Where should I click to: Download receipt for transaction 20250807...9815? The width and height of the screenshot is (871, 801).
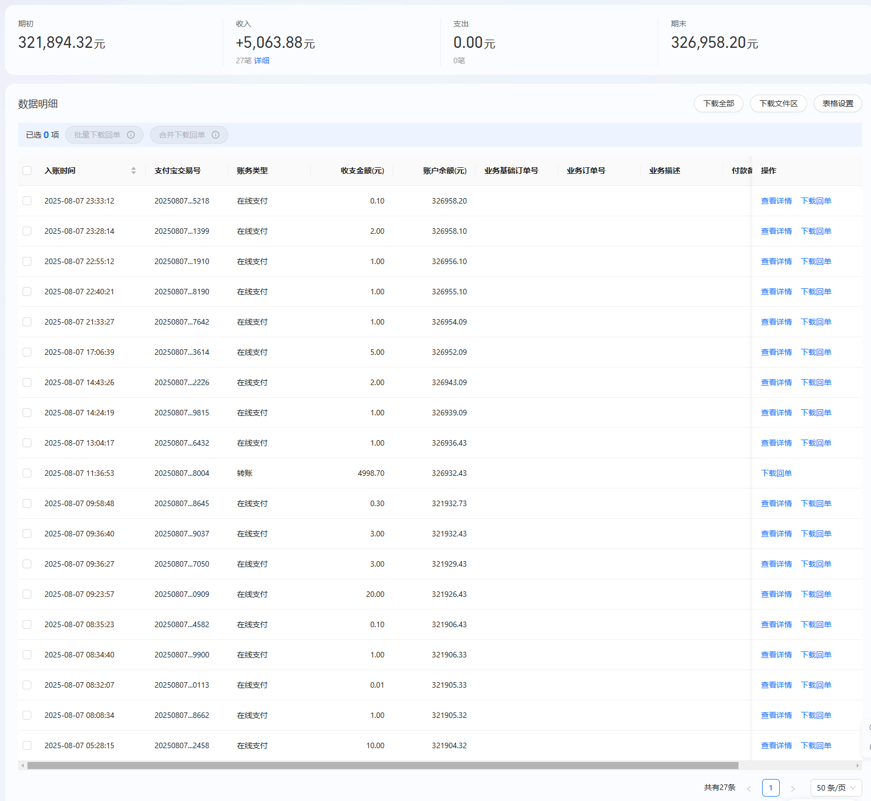(816, 413)
